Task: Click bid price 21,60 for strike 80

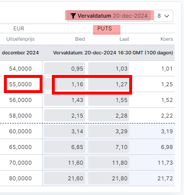Action: 65,178
